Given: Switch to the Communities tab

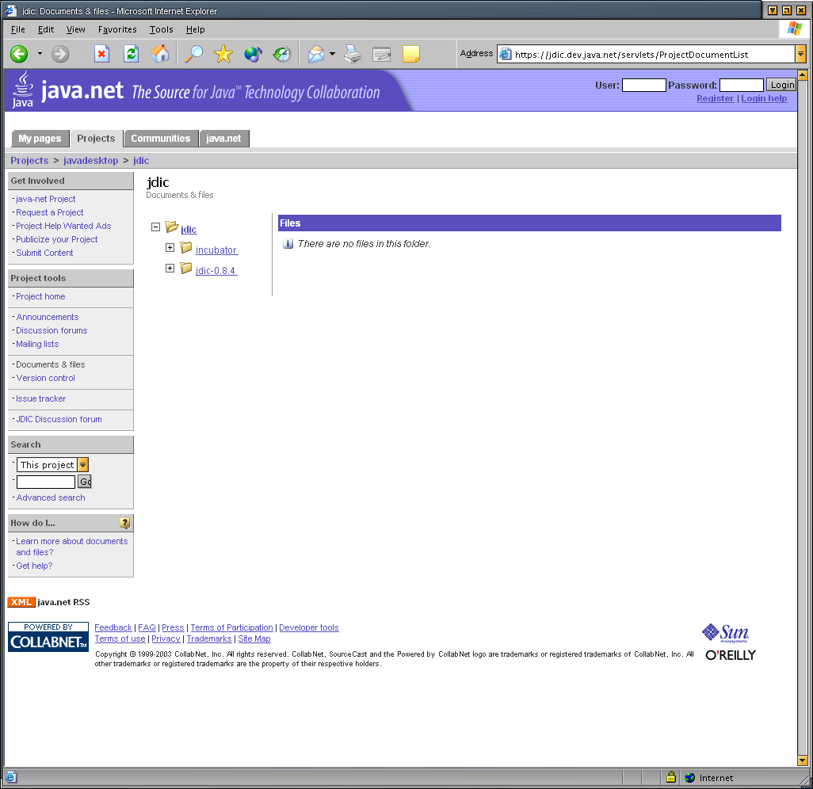Looking at the screenshot, I should point(161,139).
